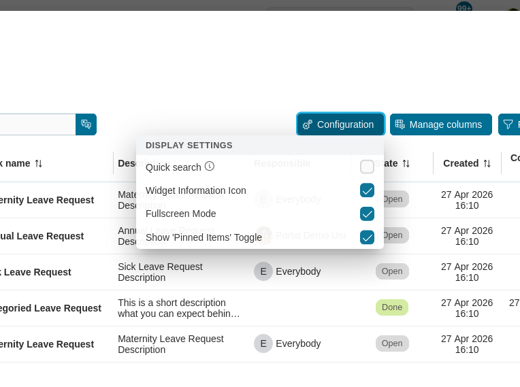Click Created date in Sick Leave row
The height and width of the screenshot is (387, 520).
coord(467,272)
